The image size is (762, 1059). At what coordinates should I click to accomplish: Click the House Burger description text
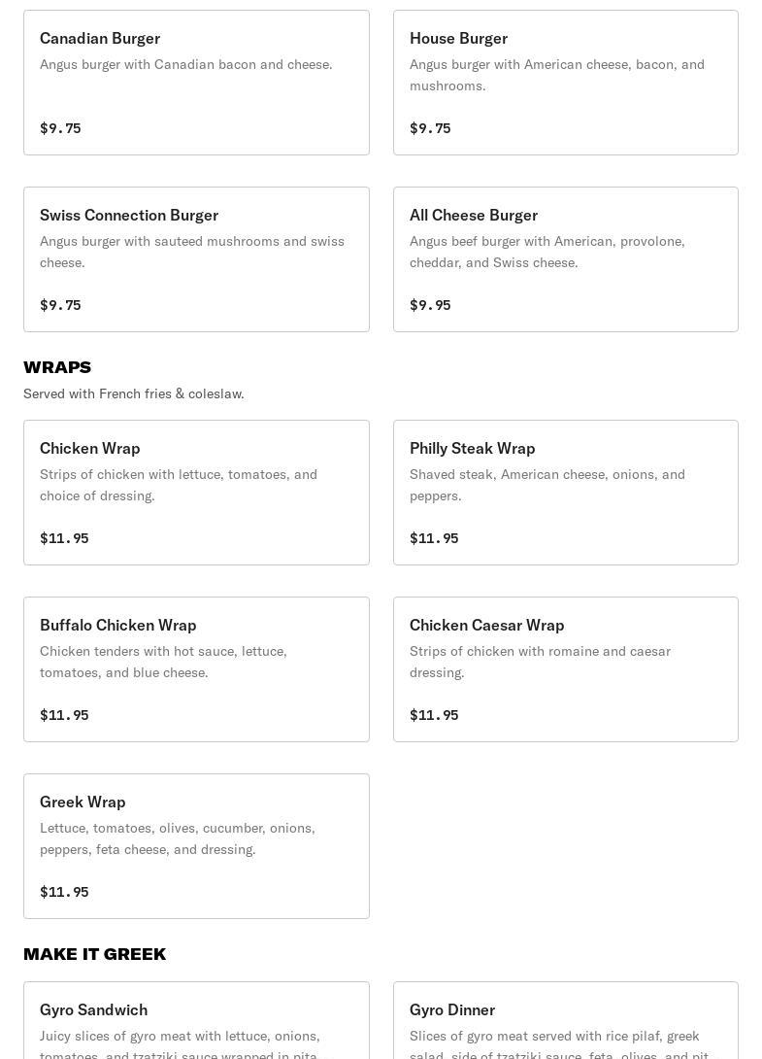pyautogui.click(x=556, y=75)
